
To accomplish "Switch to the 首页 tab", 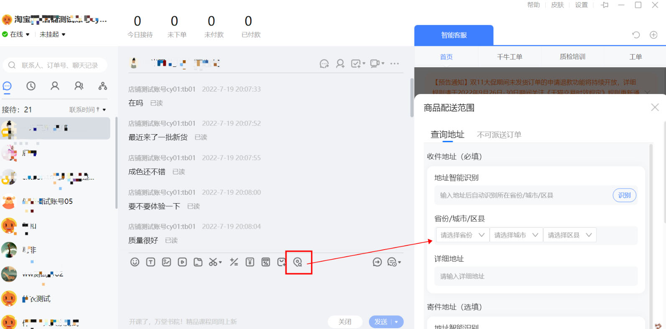I will [446, 57].
